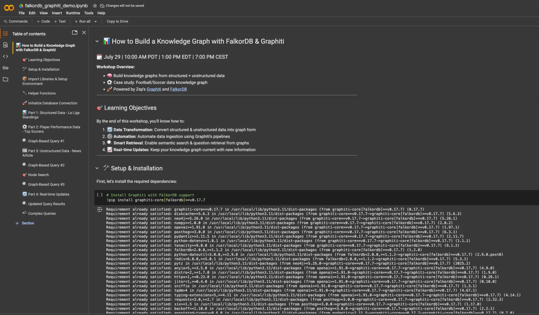Go to Helper Functions in contents
This screenshot has height=315, width=539.
(39, 93)
